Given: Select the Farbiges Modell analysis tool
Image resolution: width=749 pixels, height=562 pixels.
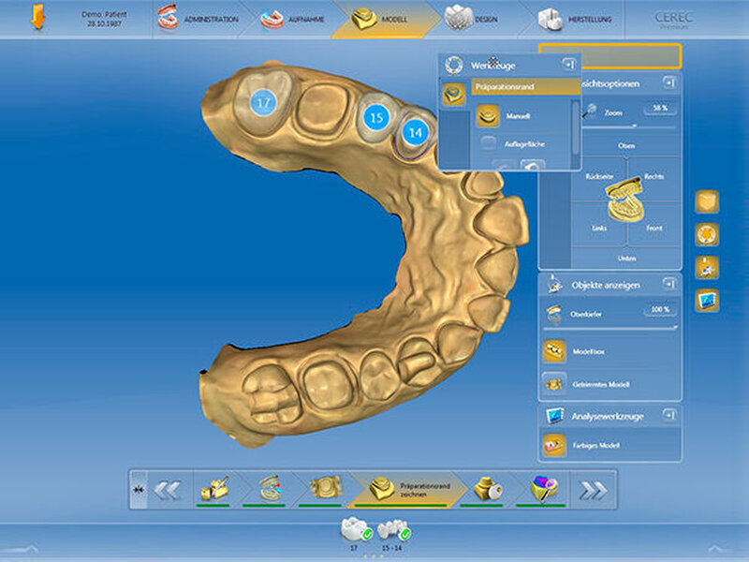Looking at the screenshot, I should [553, 444].
